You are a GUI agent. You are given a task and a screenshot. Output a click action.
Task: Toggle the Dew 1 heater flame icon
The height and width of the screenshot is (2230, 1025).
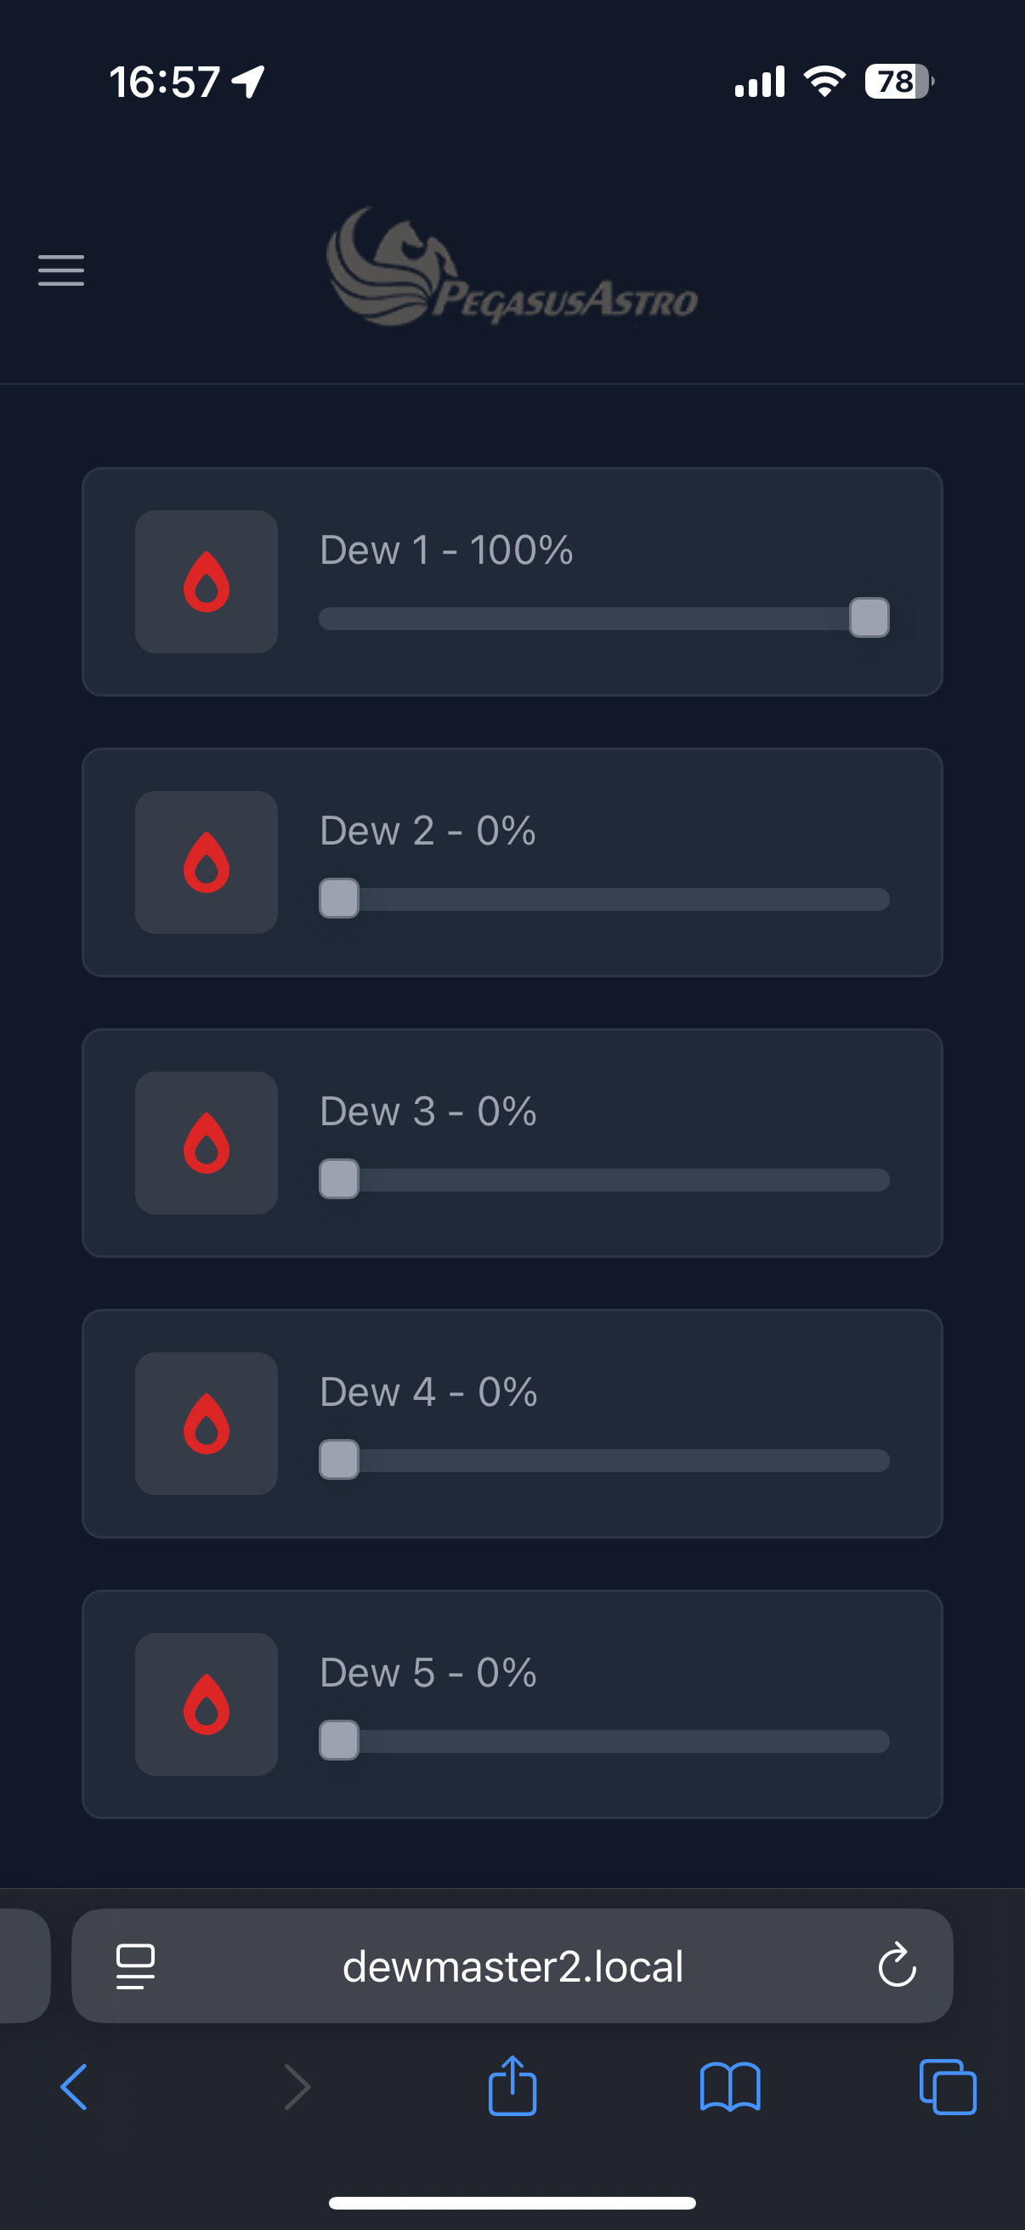point(206,582)
